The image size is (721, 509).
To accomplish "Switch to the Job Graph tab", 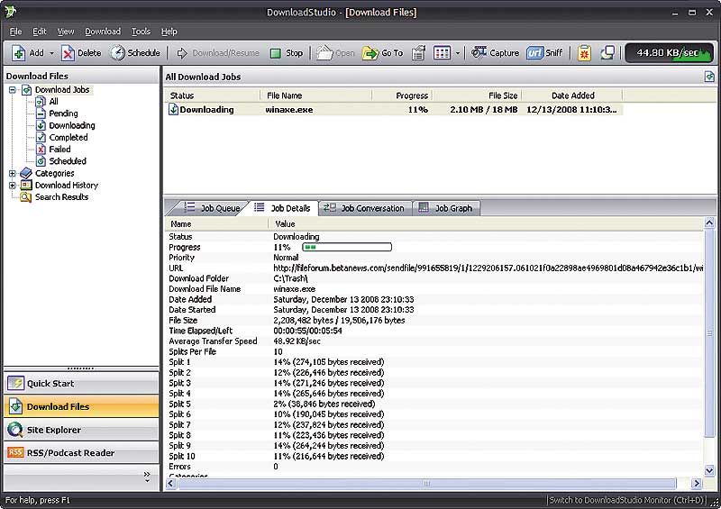I will tap(447, 208).
